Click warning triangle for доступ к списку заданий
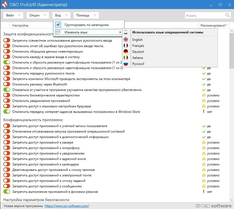This screenshot has height=209, width=234. 204,181
